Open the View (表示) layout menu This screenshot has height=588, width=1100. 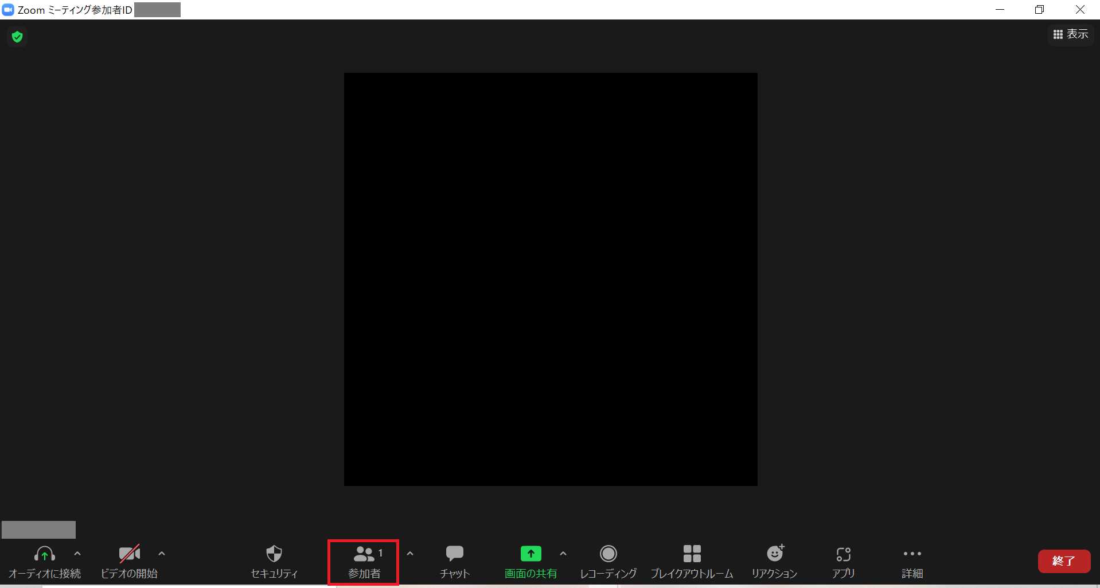[1071, 34]
